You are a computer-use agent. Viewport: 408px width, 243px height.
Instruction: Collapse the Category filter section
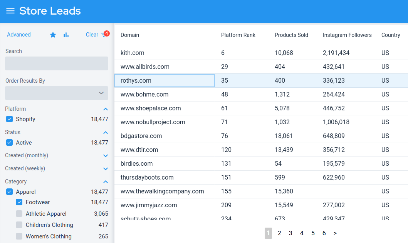[x=106, y=182]
